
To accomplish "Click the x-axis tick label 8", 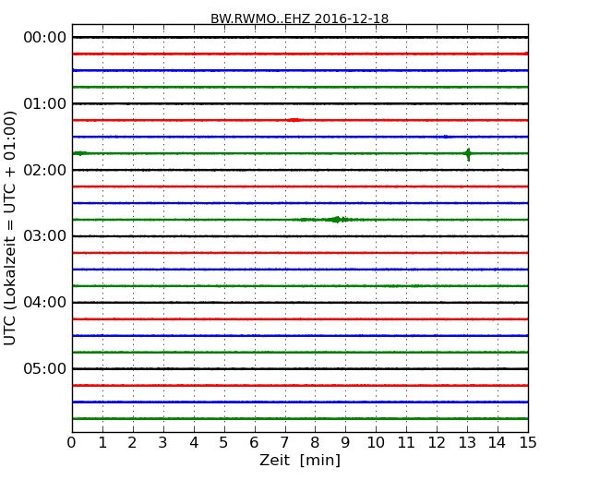I will point(316,443).
